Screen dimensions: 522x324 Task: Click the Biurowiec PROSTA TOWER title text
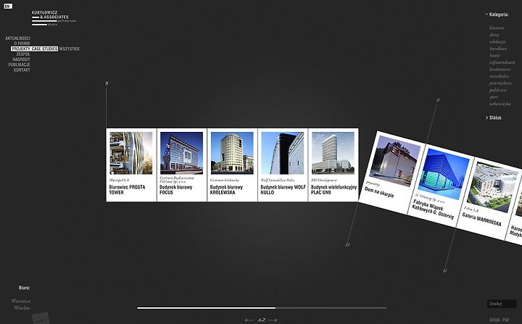(x=127, y=190)
